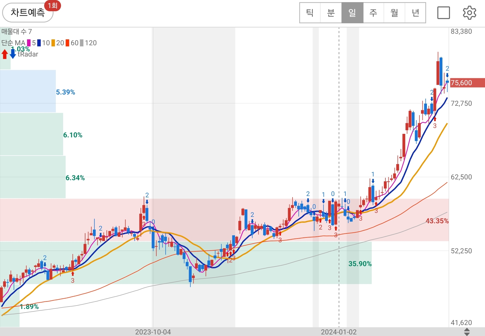Click the red MA 60 color swatch

[67, 43]
